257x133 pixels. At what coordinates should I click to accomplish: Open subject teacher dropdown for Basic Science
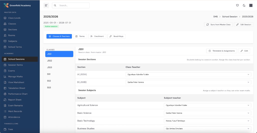pos(208,113)
